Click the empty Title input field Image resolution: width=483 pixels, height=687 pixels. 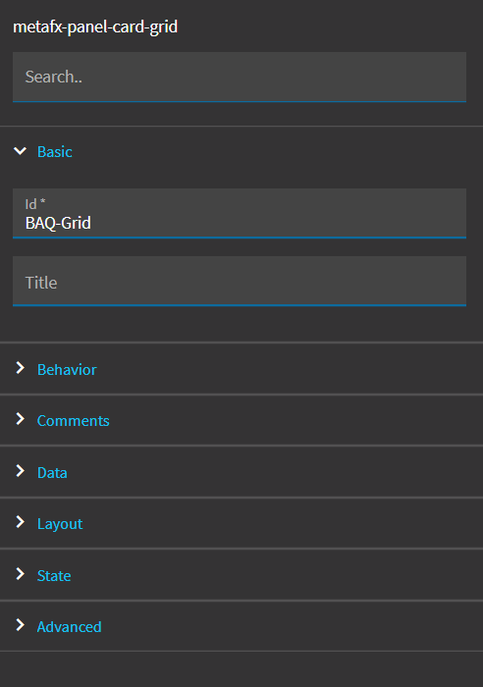(240, 281)
